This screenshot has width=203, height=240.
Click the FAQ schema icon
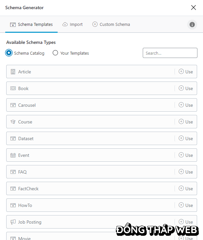click(13, 172)
